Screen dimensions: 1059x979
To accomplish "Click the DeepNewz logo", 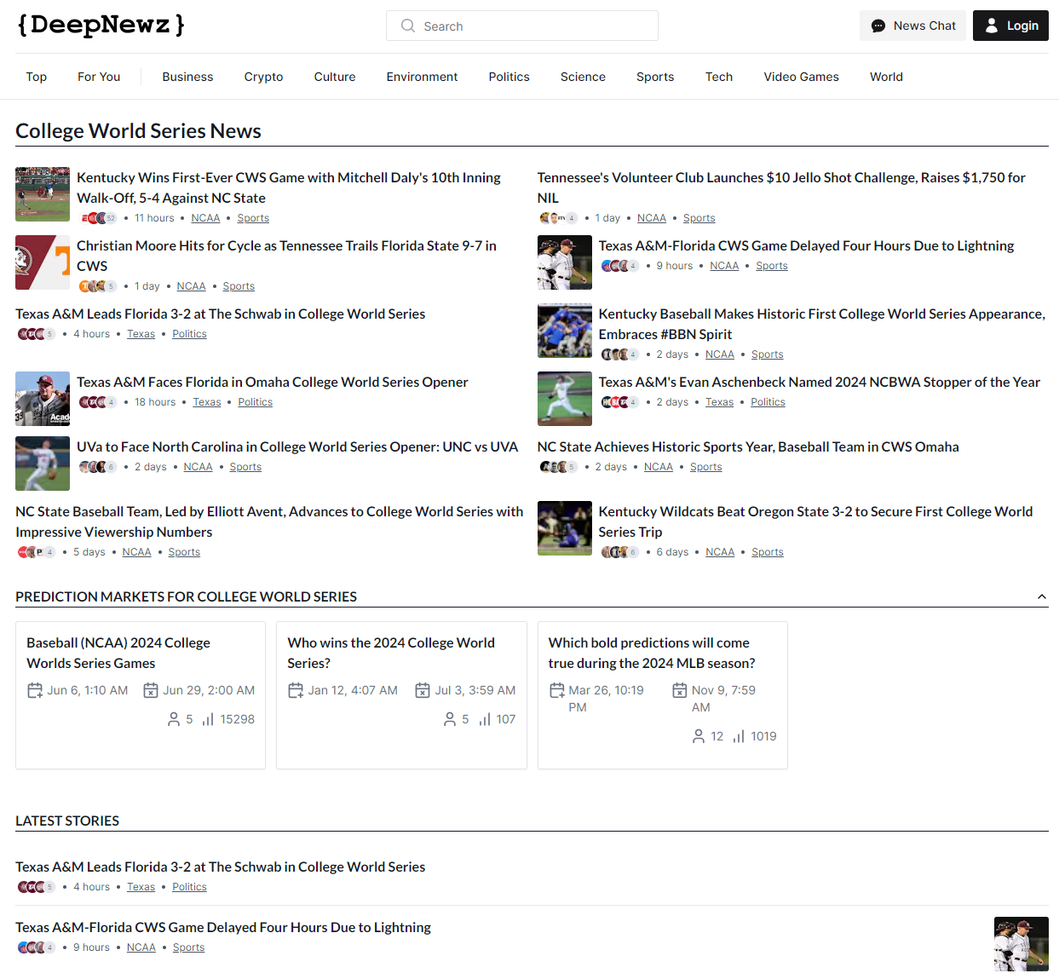I will (101, 25).
